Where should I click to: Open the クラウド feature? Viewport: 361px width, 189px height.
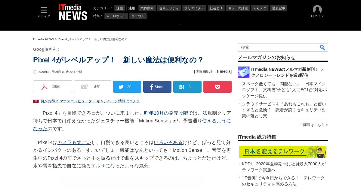point(138,16)
